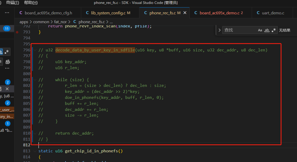Open the 终端(T) menu
The image size is (297, 162).
point(13,3)
